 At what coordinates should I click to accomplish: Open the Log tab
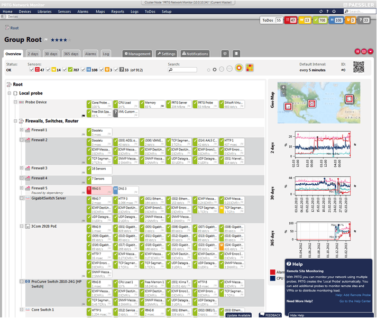pos(106,54)
